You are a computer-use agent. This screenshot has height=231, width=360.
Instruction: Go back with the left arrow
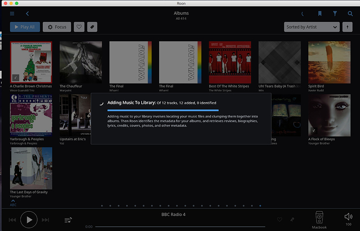click(x=27, y=14)
